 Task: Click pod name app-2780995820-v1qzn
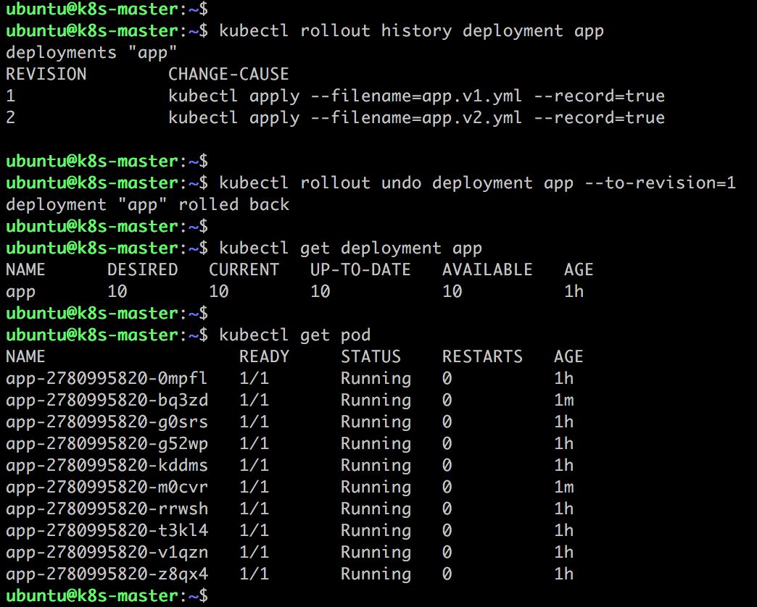(107, 552)
